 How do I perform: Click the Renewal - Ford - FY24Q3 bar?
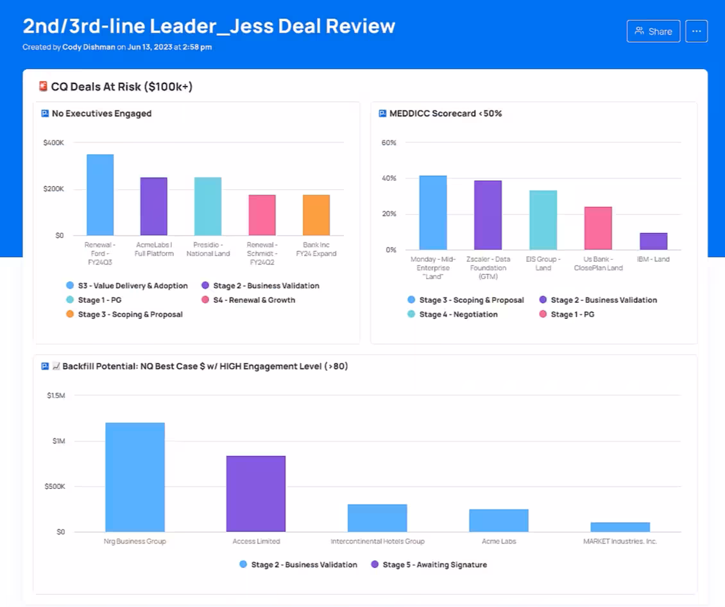pos(100,192)
